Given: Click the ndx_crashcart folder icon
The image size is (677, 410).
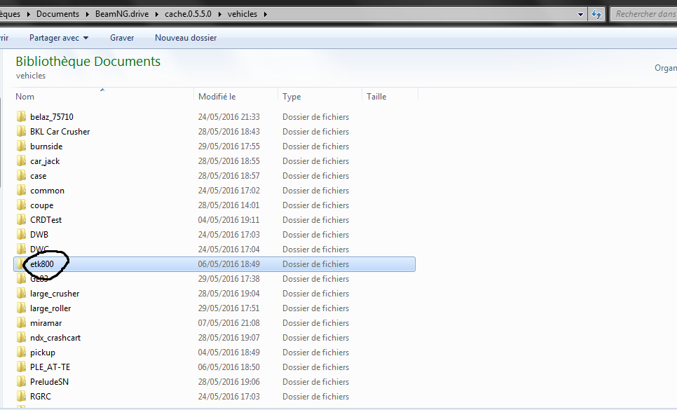Looking at the screenshot, I should coord(21,338).
